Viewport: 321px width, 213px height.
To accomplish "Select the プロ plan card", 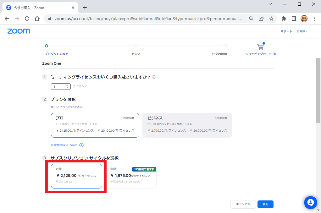I will point(95,125).
